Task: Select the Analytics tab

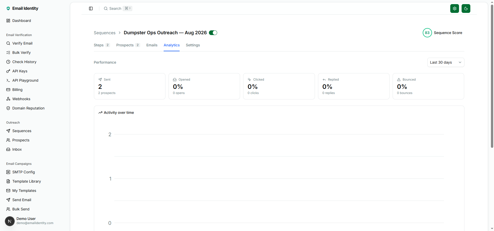Action: pos(172,45)
